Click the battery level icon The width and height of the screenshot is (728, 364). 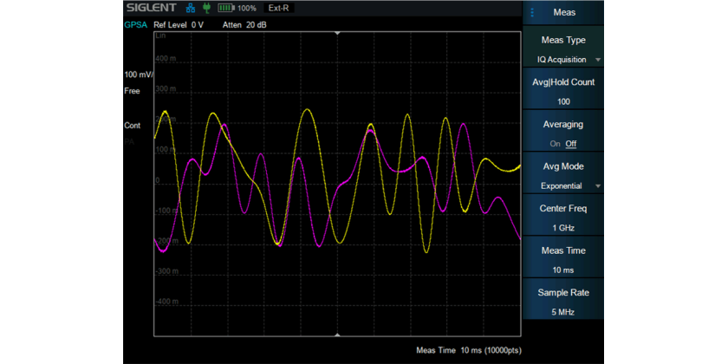[226, 8]
